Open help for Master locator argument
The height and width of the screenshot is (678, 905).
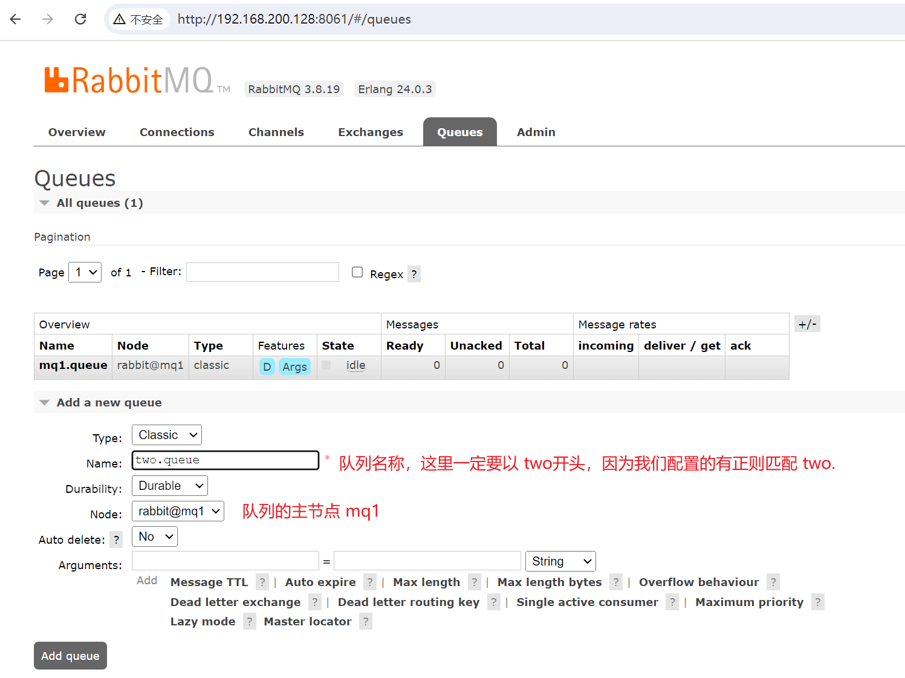pyautogui.click(x=365, y=621)
